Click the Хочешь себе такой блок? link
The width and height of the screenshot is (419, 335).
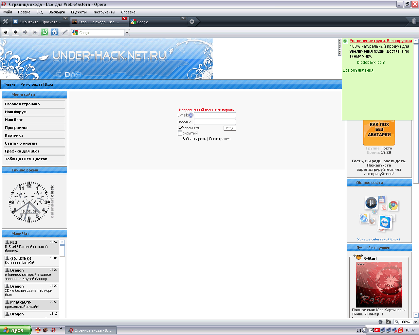point(379,239)
